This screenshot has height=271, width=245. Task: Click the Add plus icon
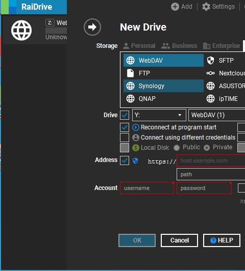click(175, 7)
